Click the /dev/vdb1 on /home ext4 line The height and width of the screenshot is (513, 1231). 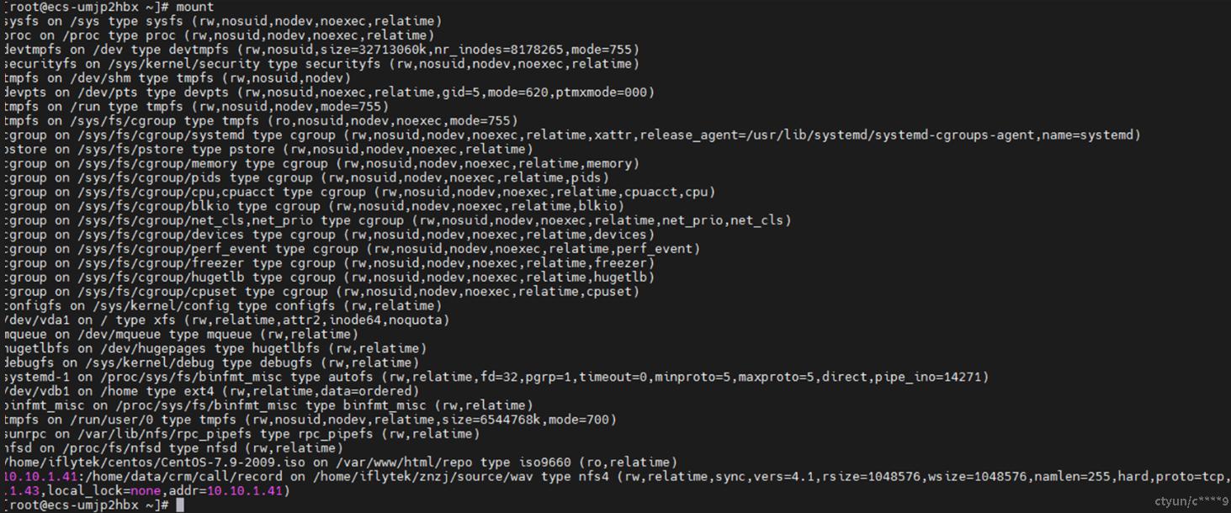click(x=211, y=391)
